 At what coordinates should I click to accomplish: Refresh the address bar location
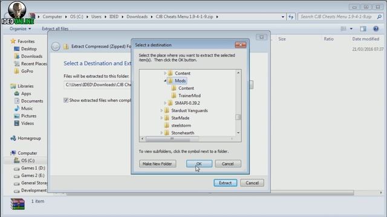(291, 17)
